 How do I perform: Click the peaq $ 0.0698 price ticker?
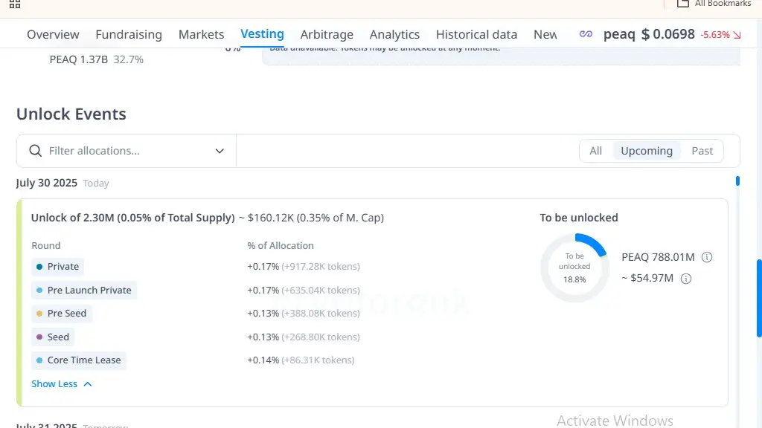click(x=649, y=34)
